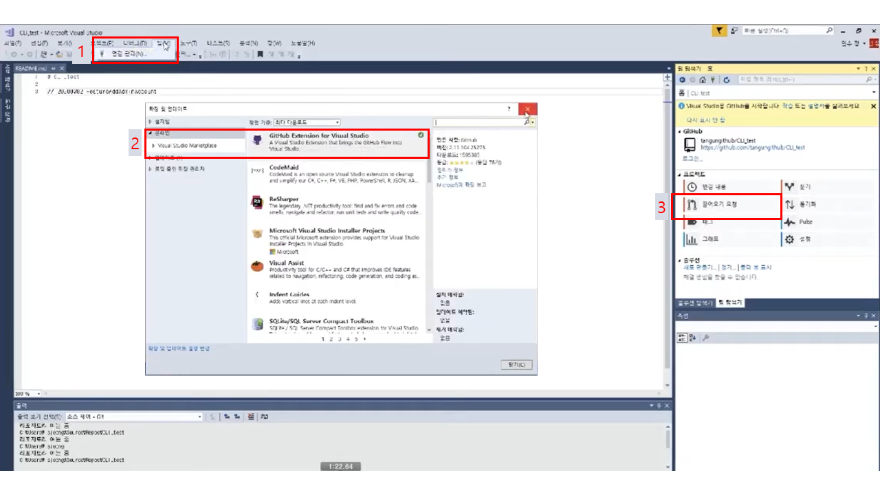
Task: Select the Microsoft Visual Studio Installer Projects entry
Action: pos(337,241)
